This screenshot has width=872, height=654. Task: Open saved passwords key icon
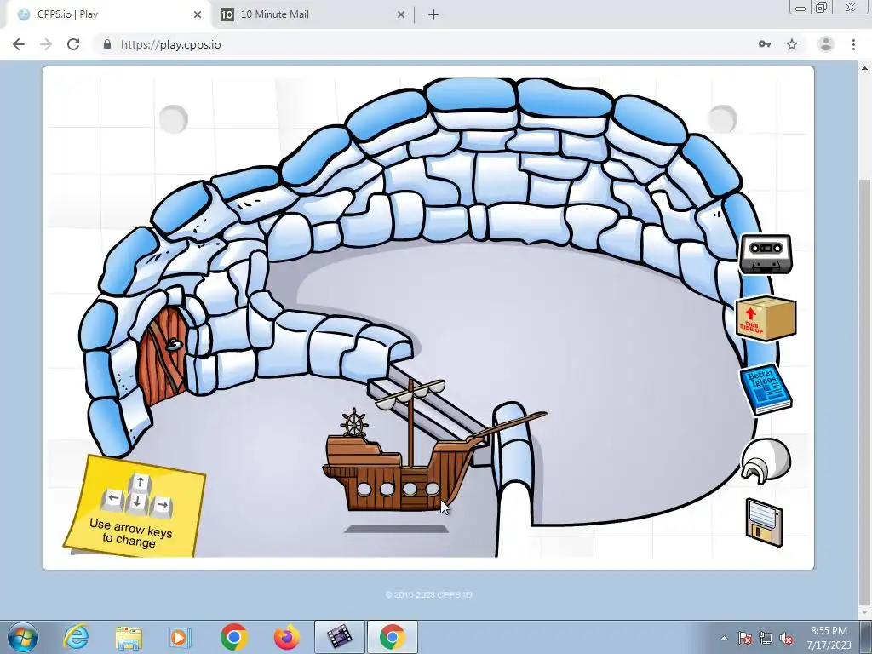tap(765, 44)
